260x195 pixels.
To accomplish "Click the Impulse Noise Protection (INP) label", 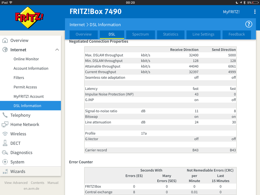I will (109, 94).
